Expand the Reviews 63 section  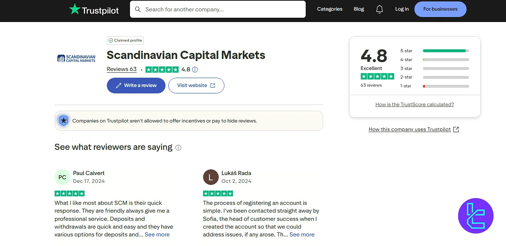(x=121, y=69)
